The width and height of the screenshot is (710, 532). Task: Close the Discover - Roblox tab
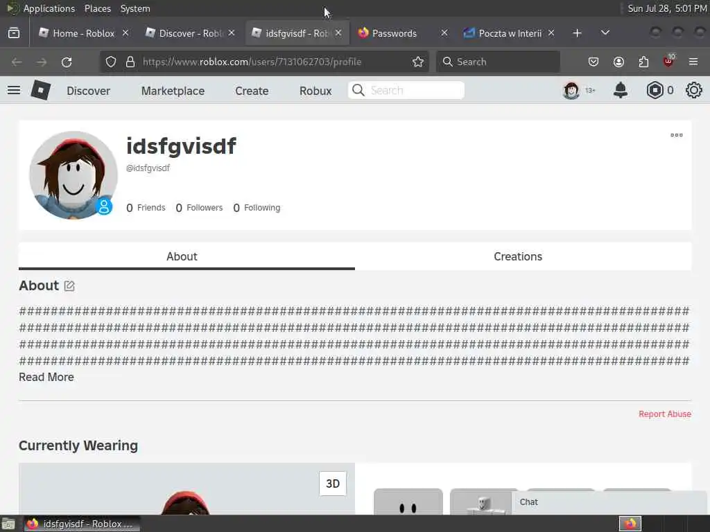(232, 33)
